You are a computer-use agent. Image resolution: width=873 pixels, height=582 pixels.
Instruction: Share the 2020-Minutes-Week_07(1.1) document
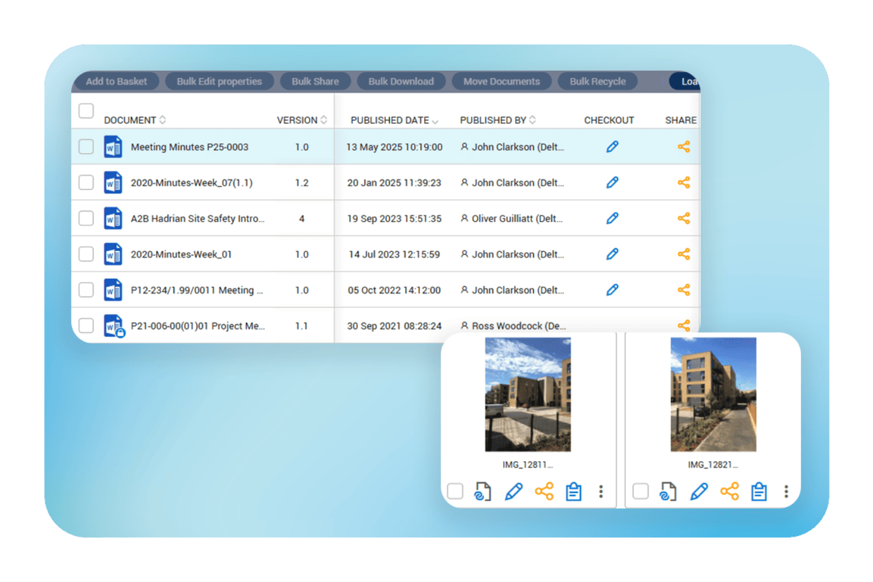pos(684,182)
